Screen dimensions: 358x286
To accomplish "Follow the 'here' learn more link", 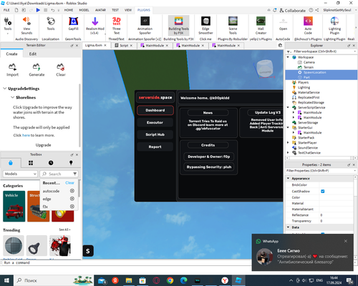I will pyautogui.click(x=26, y=135).
